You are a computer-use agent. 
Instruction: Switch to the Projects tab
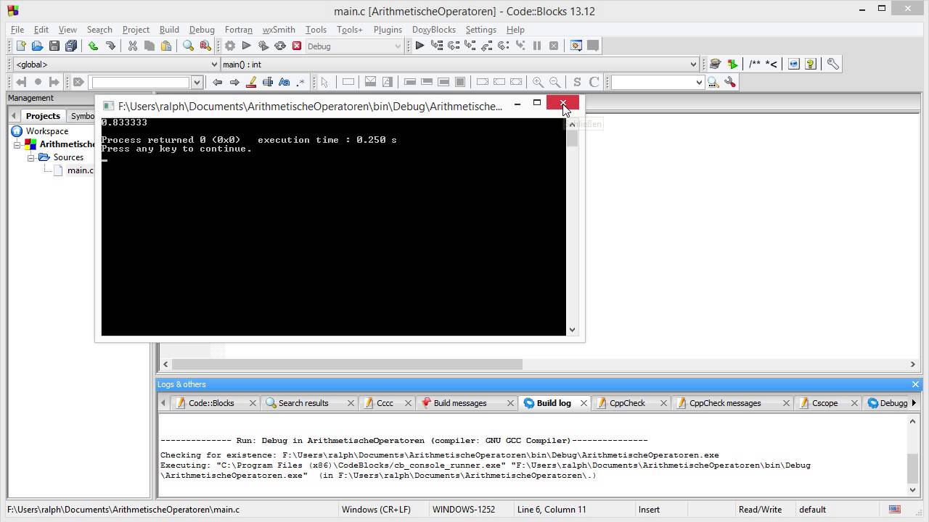(x=43, y=116)
